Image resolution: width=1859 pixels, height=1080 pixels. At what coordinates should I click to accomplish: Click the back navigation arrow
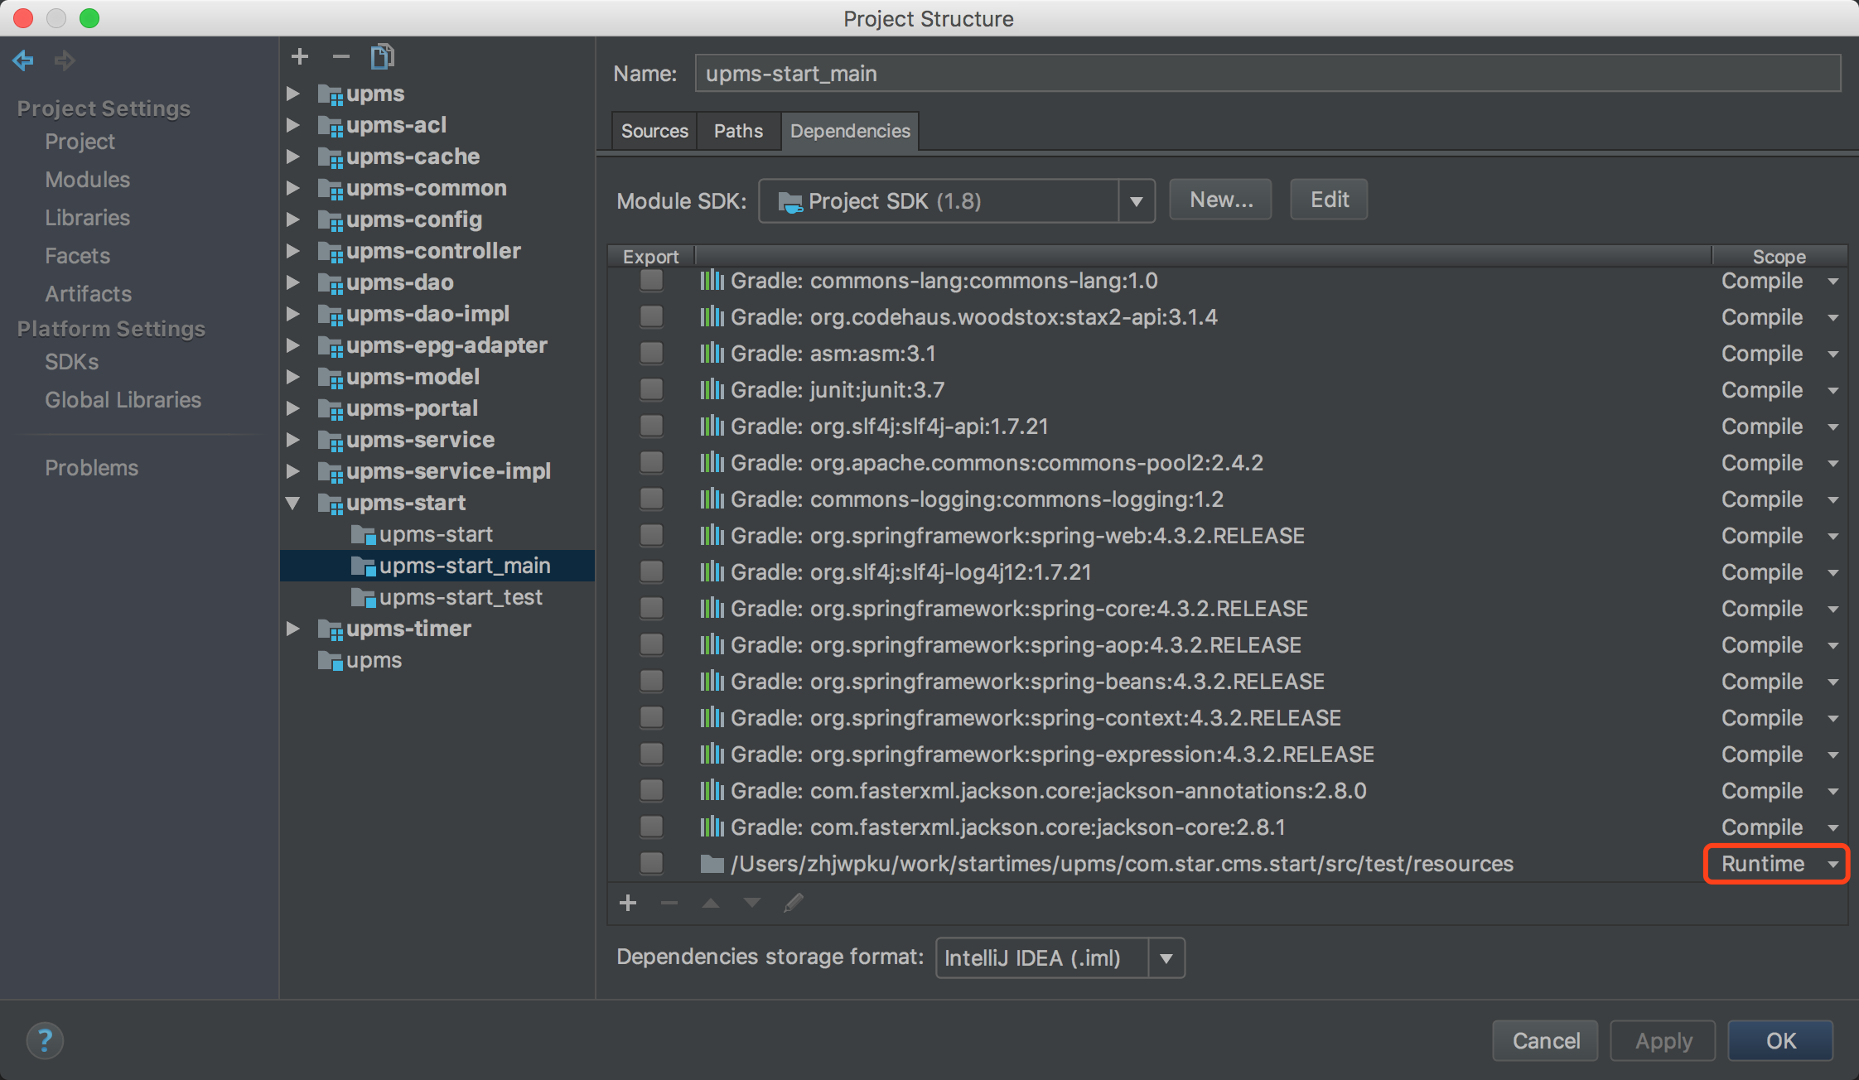[22, 60]
